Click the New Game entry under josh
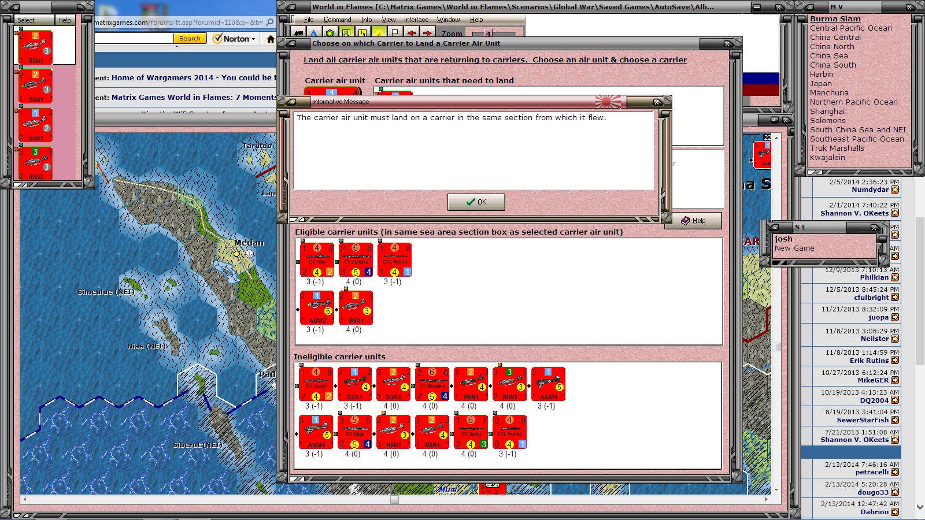925x520 pixels. [794, 248]
